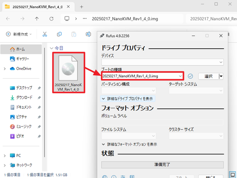
Task: Select ホーム in navigation pane
Action: pos(21,49)
